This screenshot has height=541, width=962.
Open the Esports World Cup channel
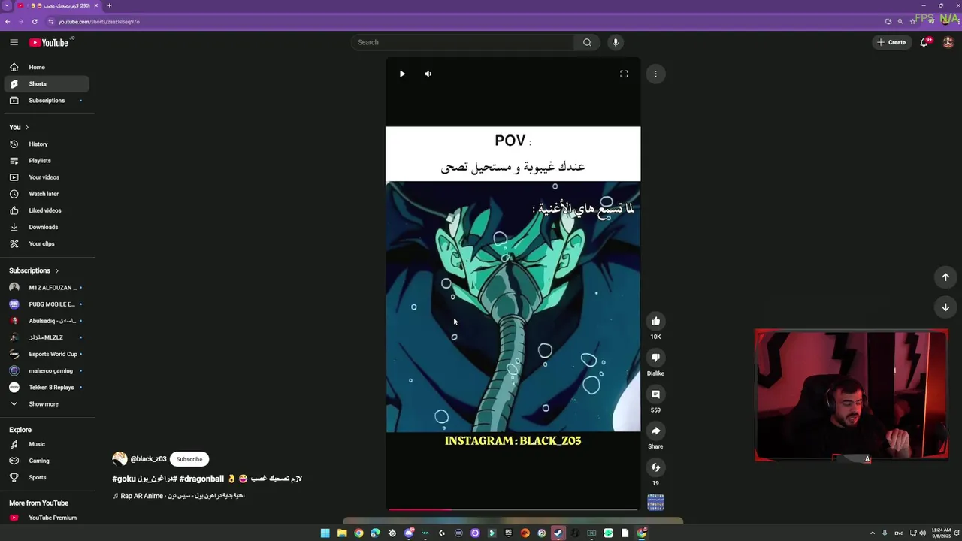[x=45, y=354]
